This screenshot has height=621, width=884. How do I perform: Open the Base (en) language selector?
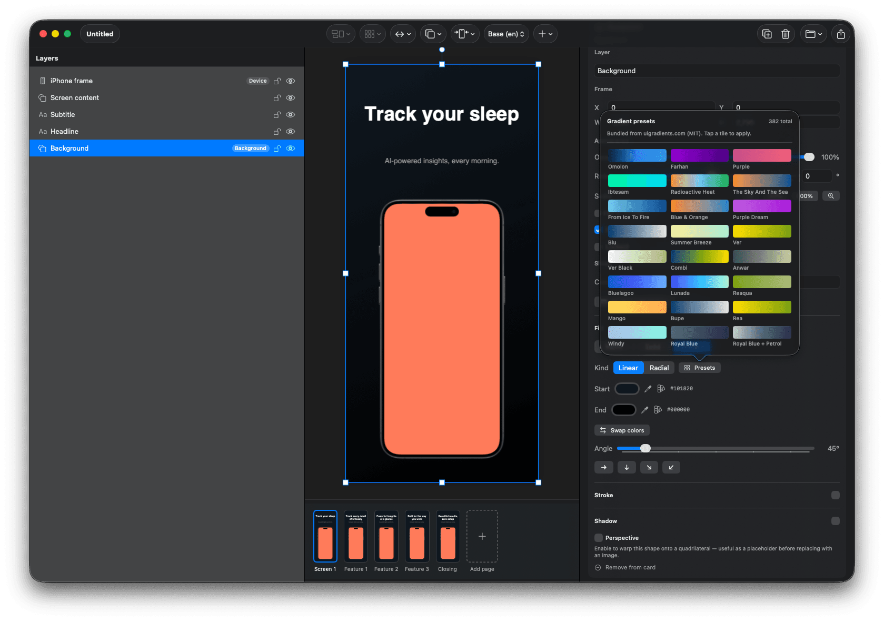pyautogui.click(x=506, y=34)
